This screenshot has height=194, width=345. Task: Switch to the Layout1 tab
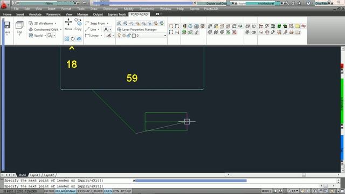tap(35, 175)
